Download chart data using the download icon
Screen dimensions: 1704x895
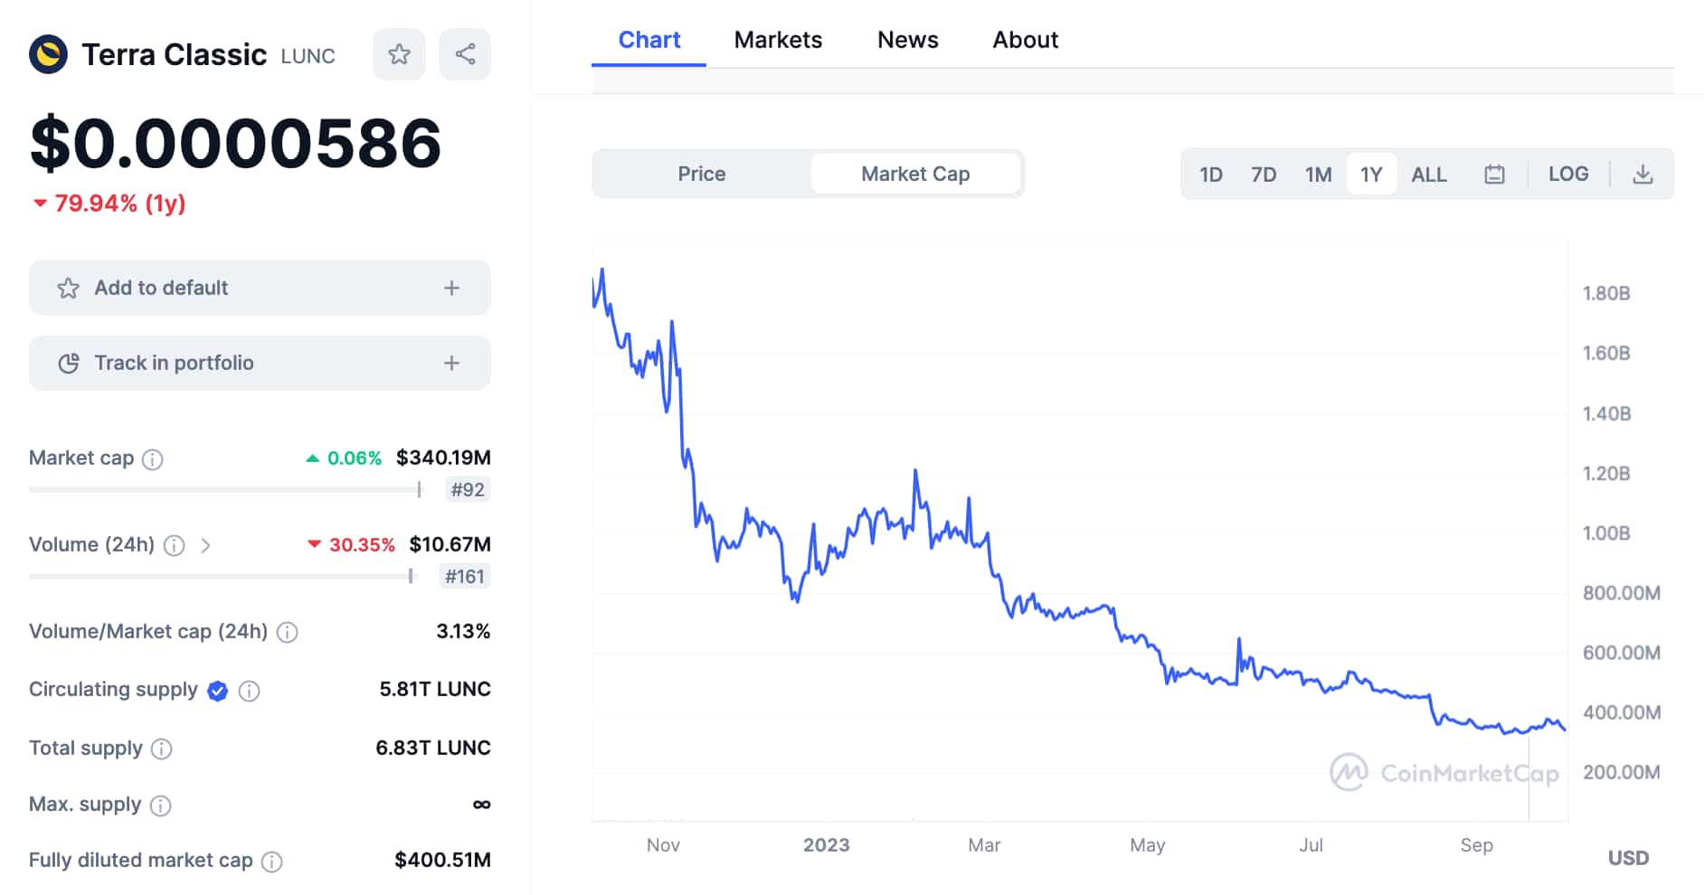(x=1642, y=174)
